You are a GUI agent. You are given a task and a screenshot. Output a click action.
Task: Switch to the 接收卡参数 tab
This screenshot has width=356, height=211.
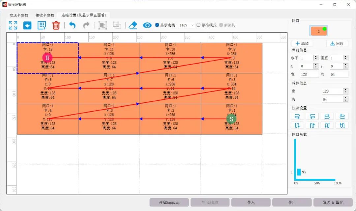click(x=45, y=15)
